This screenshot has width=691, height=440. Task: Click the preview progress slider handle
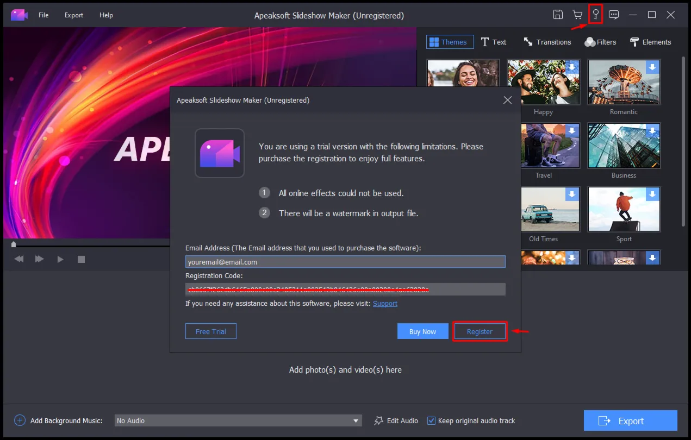pyautogui.click(x=14, y=244)
